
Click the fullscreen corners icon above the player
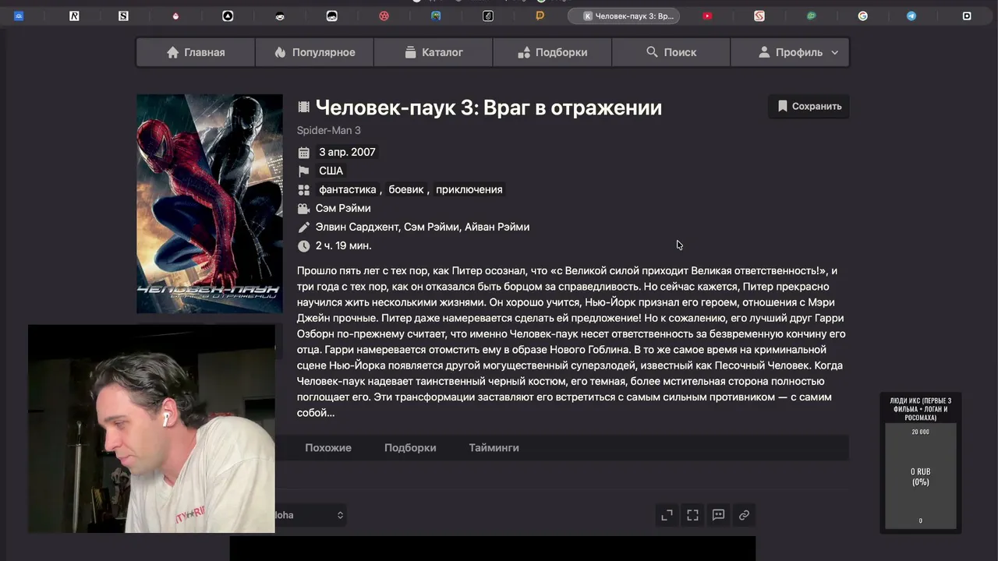click(x=692, y=515)
